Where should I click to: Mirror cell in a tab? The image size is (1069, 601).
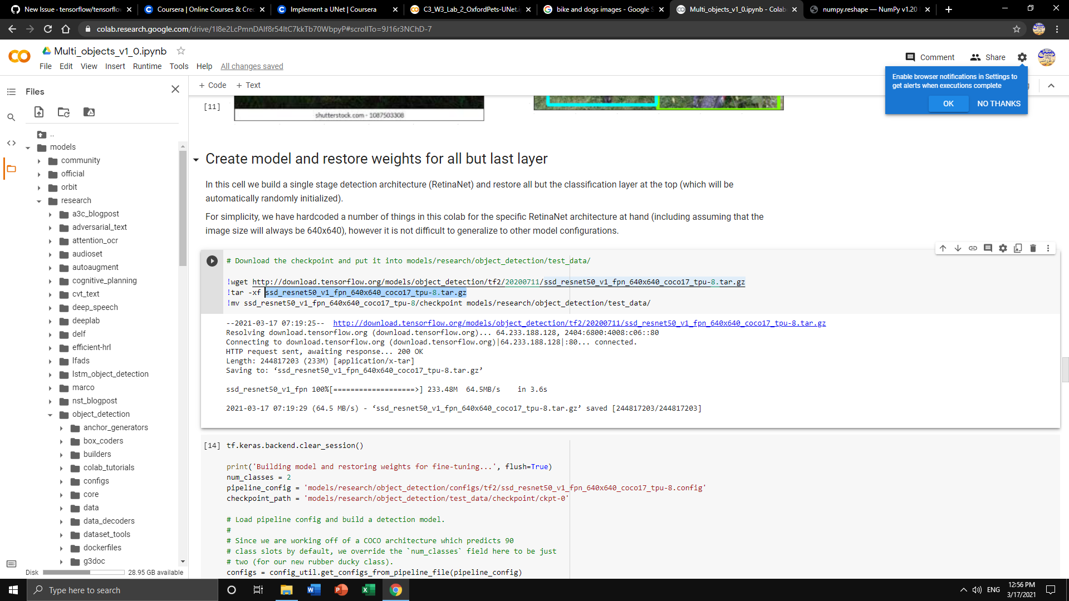click(x=1018, y=248)
